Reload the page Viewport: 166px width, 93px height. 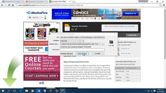[9, 5]
